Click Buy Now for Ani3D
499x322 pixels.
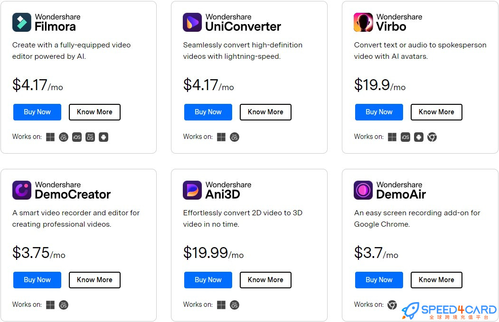tap(208, 280)
